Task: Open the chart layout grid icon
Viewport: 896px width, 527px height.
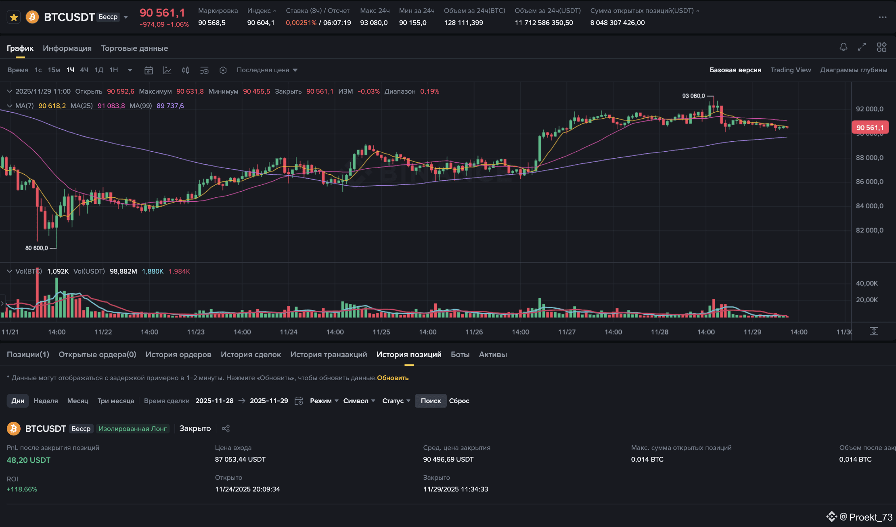Action: (x=881, y=47)
